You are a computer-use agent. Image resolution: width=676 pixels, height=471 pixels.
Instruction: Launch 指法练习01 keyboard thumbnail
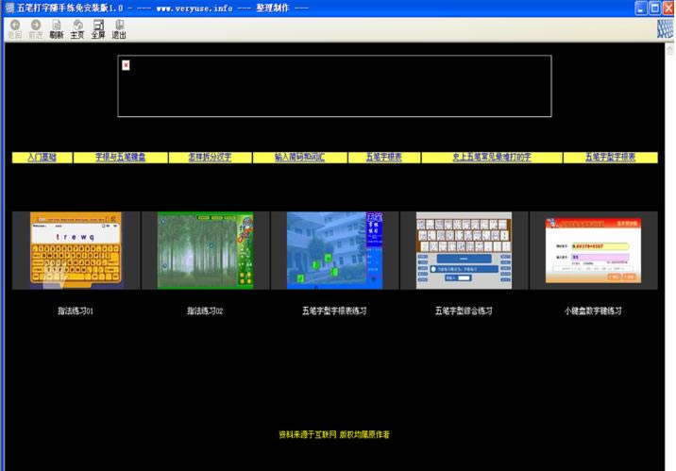[76, 249]
